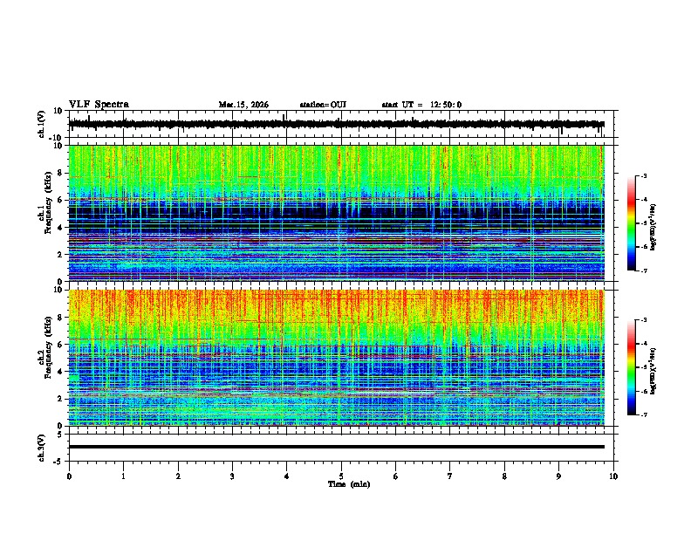
Task: Click the time axis tick label "4"
Action: tap(287, 476)
